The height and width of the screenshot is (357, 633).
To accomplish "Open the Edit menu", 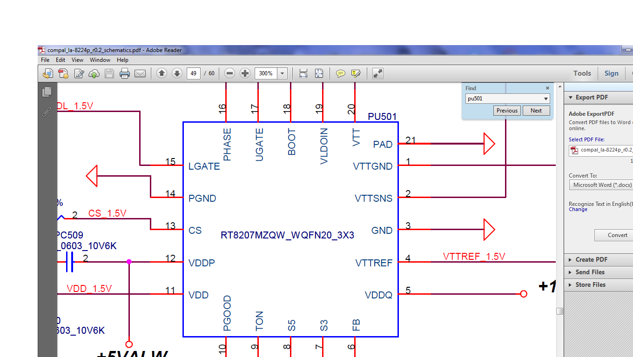I will [61, 60].
